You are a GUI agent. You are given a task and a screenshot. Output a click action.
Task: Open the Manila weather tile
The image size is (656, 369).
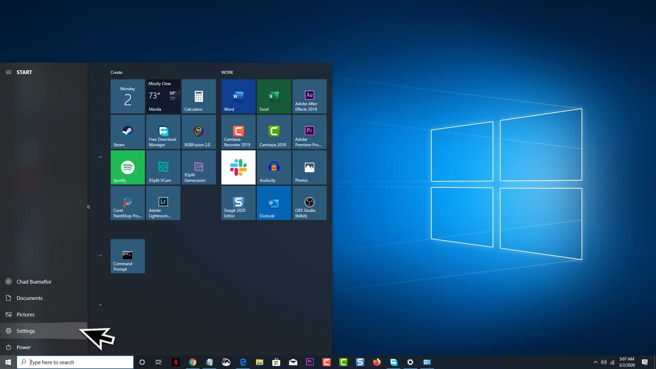pyautogui.click(x=163, y=96)
